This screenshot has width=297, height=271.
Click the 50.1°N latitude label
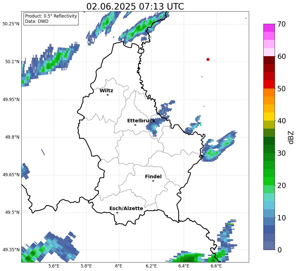click(x=12, y=62)
